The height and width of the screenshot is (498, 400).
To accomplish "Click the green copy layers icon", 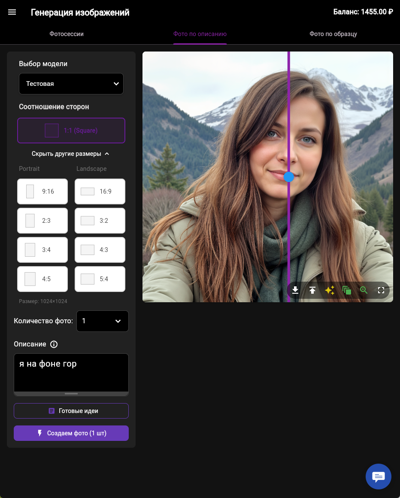I will point(347,290).
